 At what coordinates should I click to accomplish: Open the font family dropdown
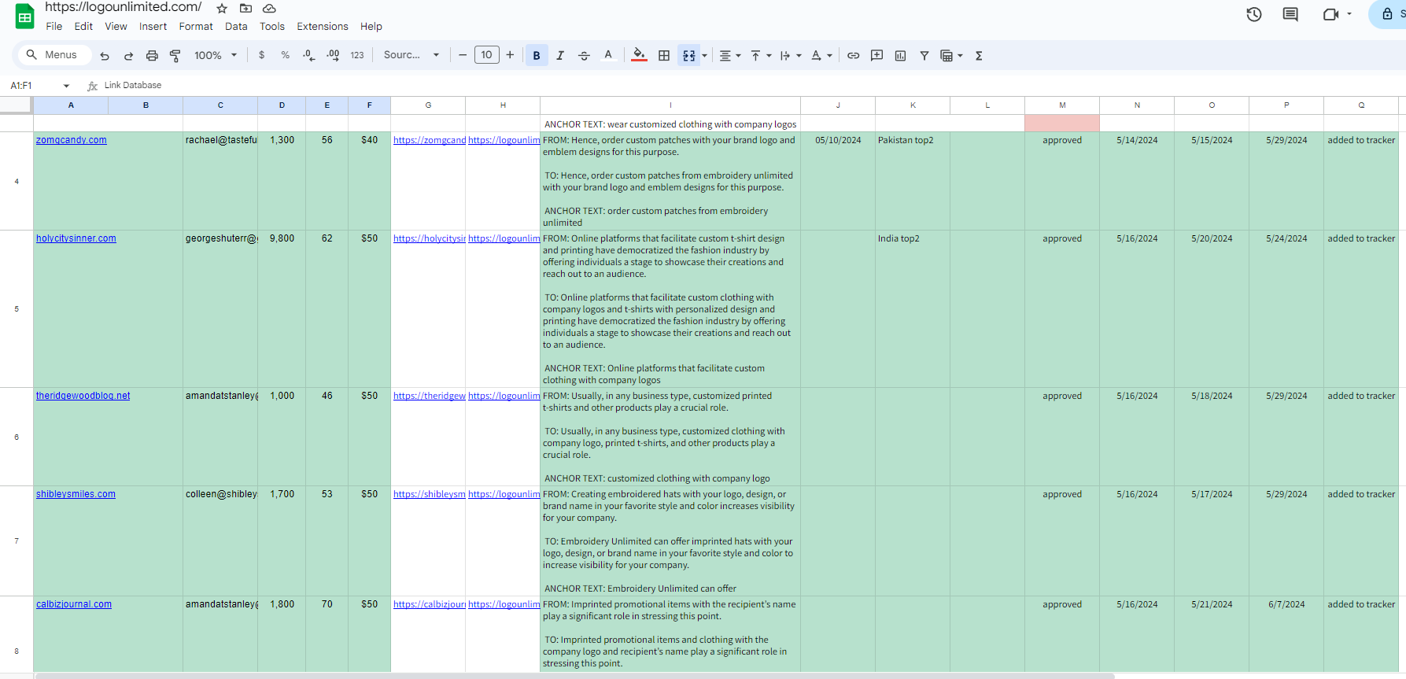point(411,55)
